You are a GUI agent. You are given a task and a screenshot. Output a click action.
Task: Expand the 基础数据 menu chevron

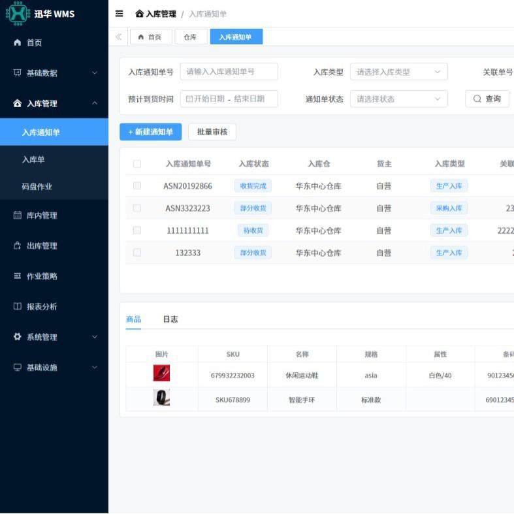[x=95, y=72]
